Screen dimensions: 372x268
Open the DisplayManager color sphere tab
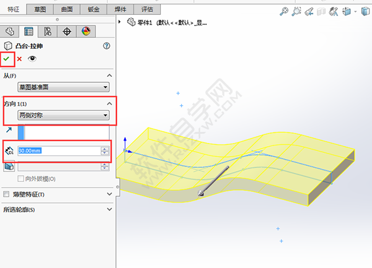(x=86, y=31)
